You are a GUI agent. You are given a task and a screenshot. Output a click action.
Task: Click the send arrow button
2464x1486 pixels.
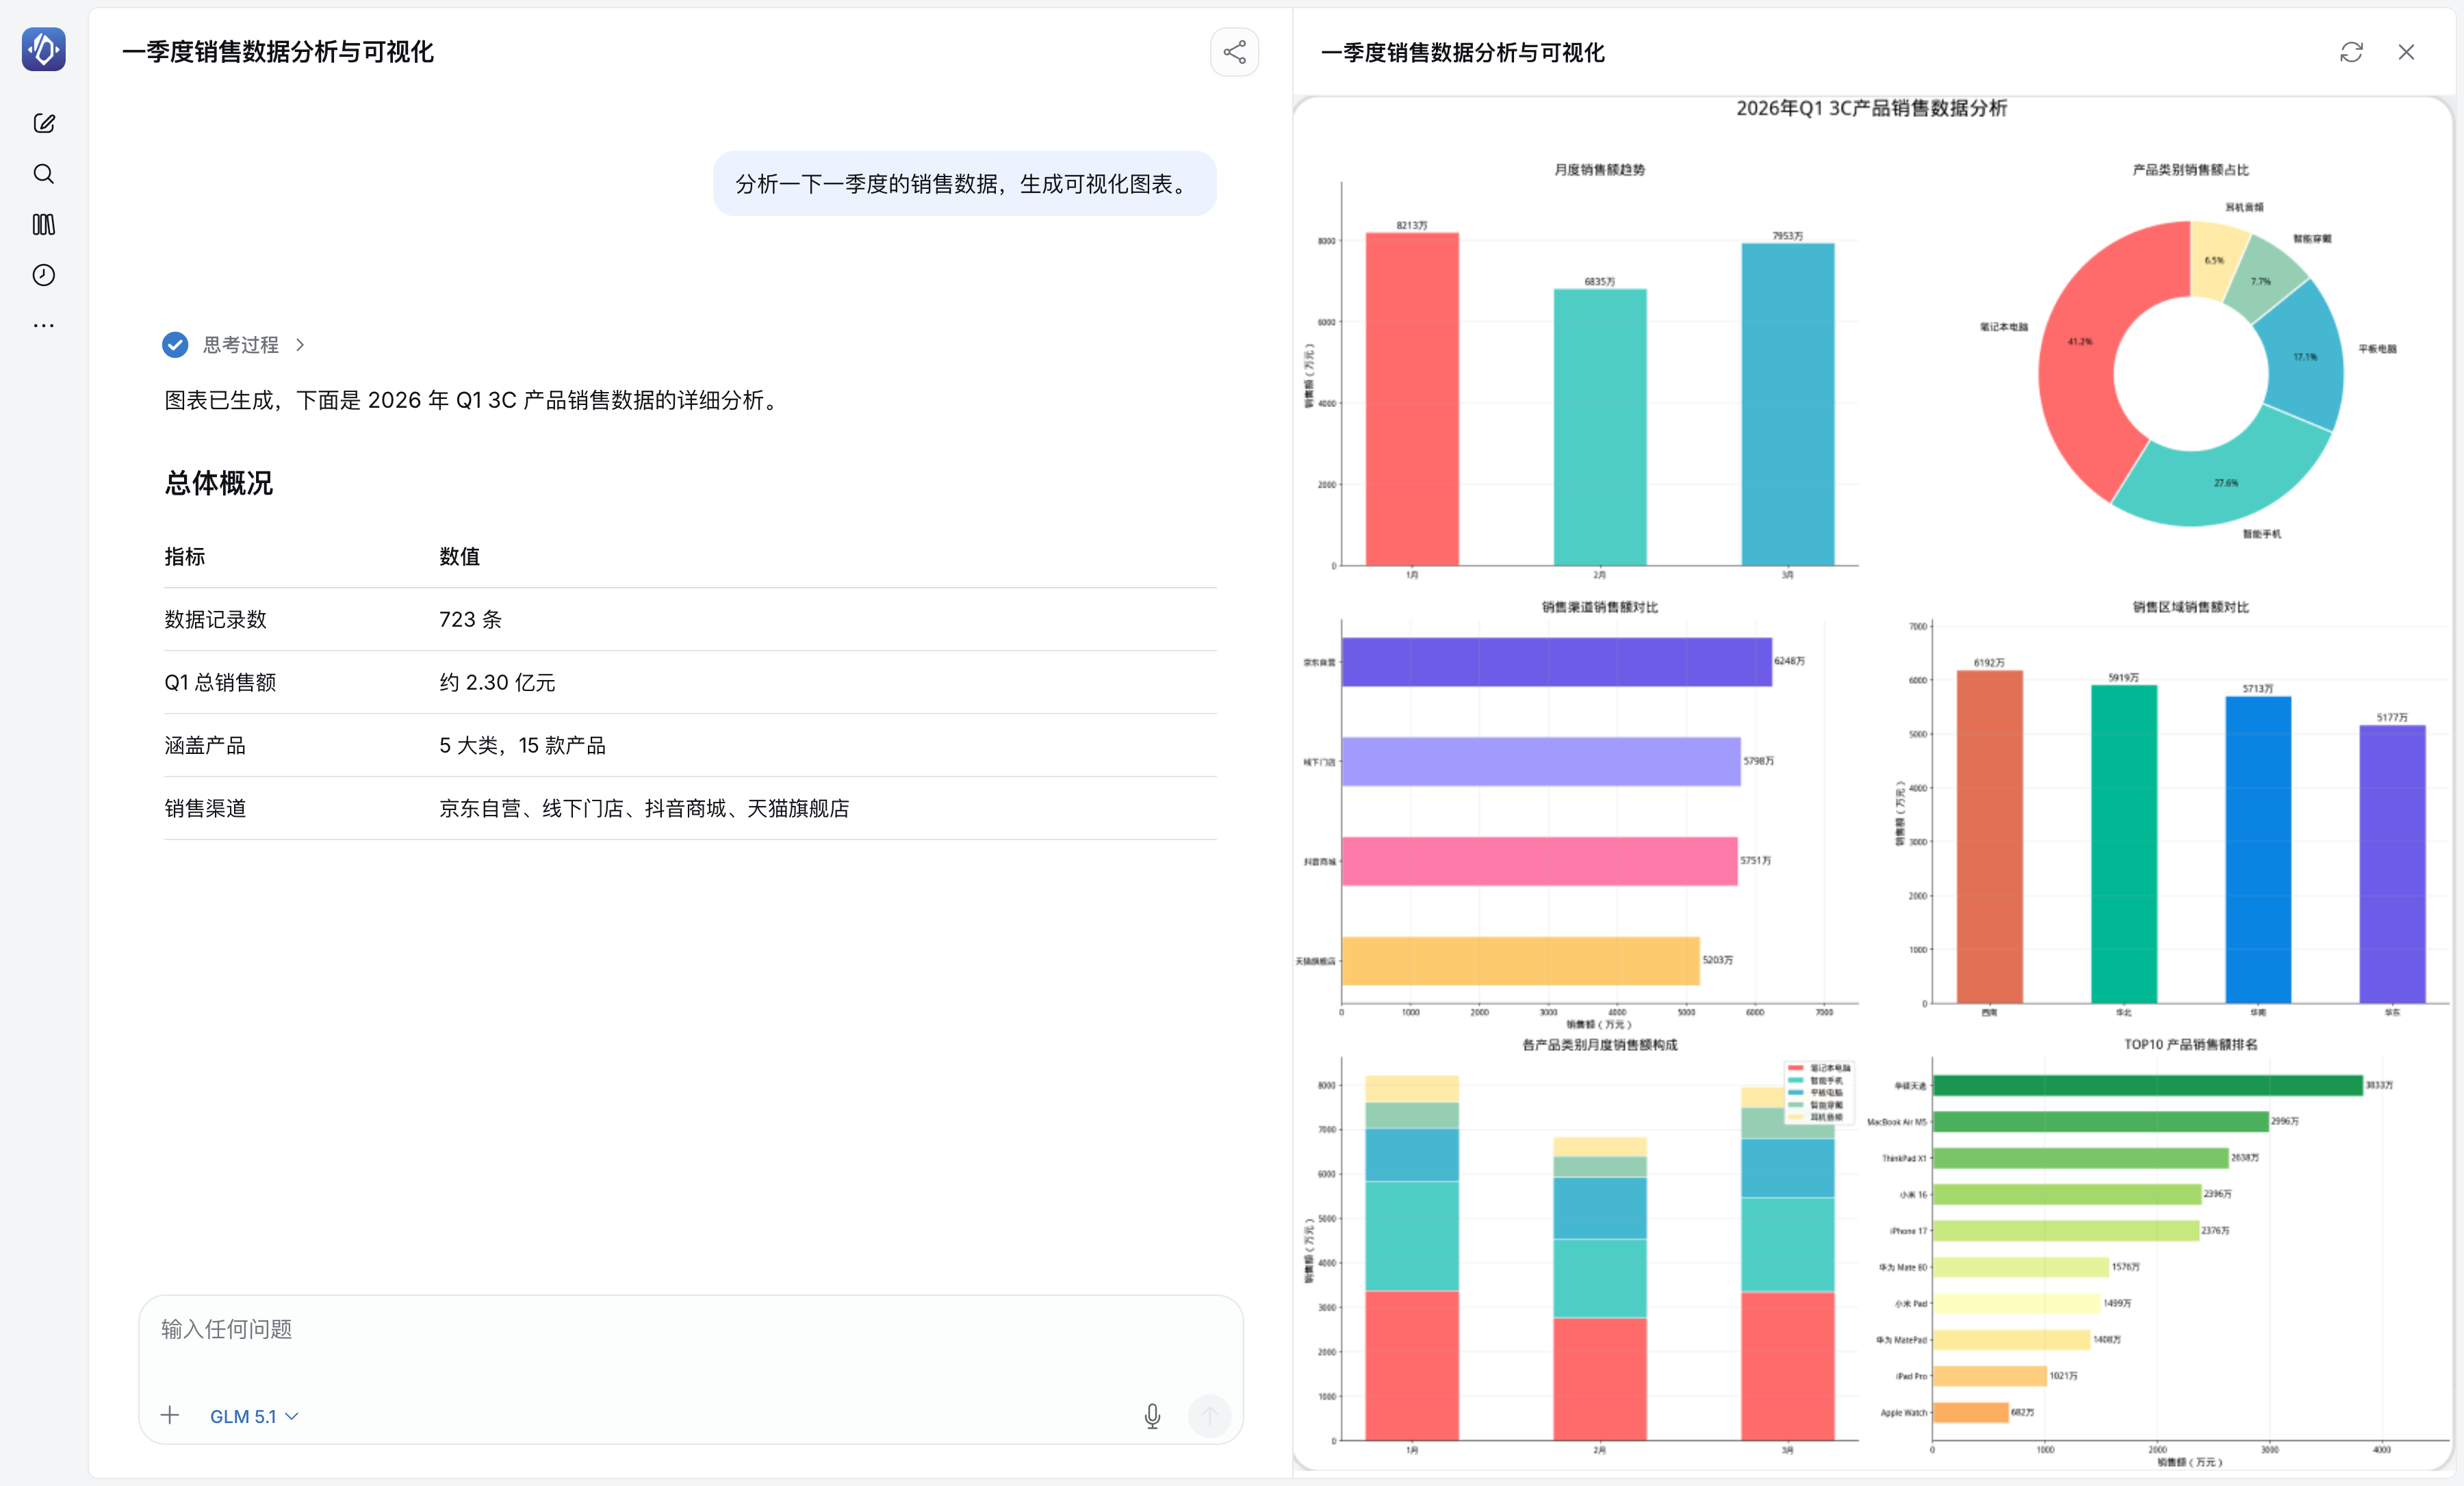point(1209,1416)
